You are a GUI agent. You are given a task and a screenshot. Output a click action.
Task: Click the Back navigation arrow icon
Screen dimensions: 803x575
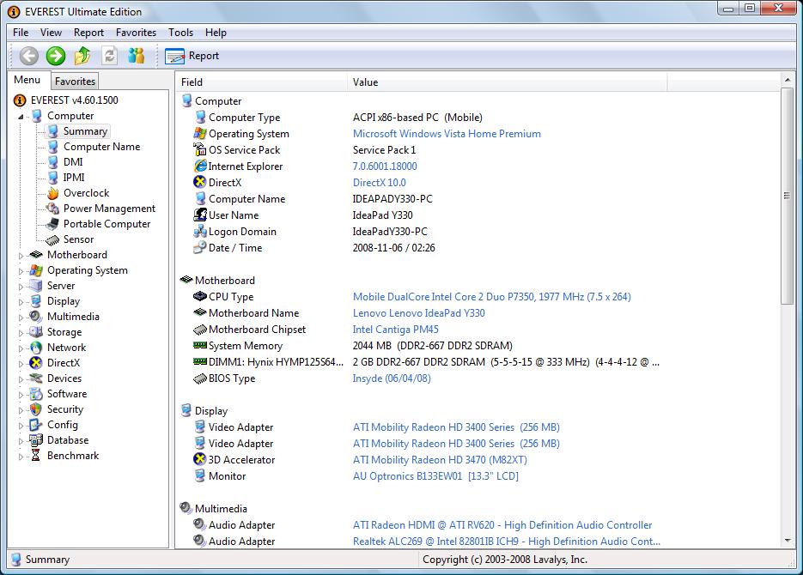tap(28, 56)
